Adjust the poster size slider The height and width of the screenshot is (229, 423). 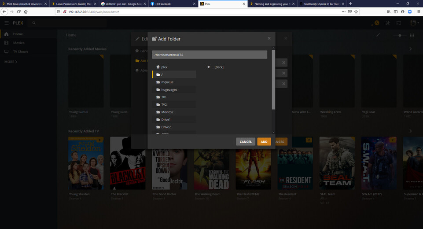(x=399, y=35)
